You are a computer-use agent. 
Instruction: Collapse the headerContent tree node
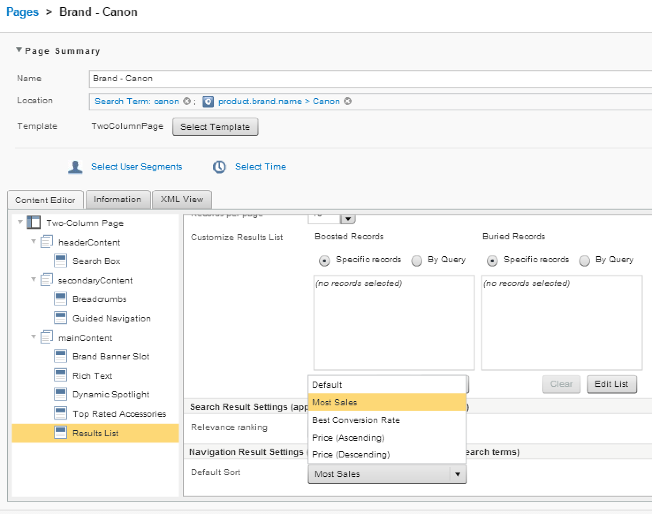[34, 242]
